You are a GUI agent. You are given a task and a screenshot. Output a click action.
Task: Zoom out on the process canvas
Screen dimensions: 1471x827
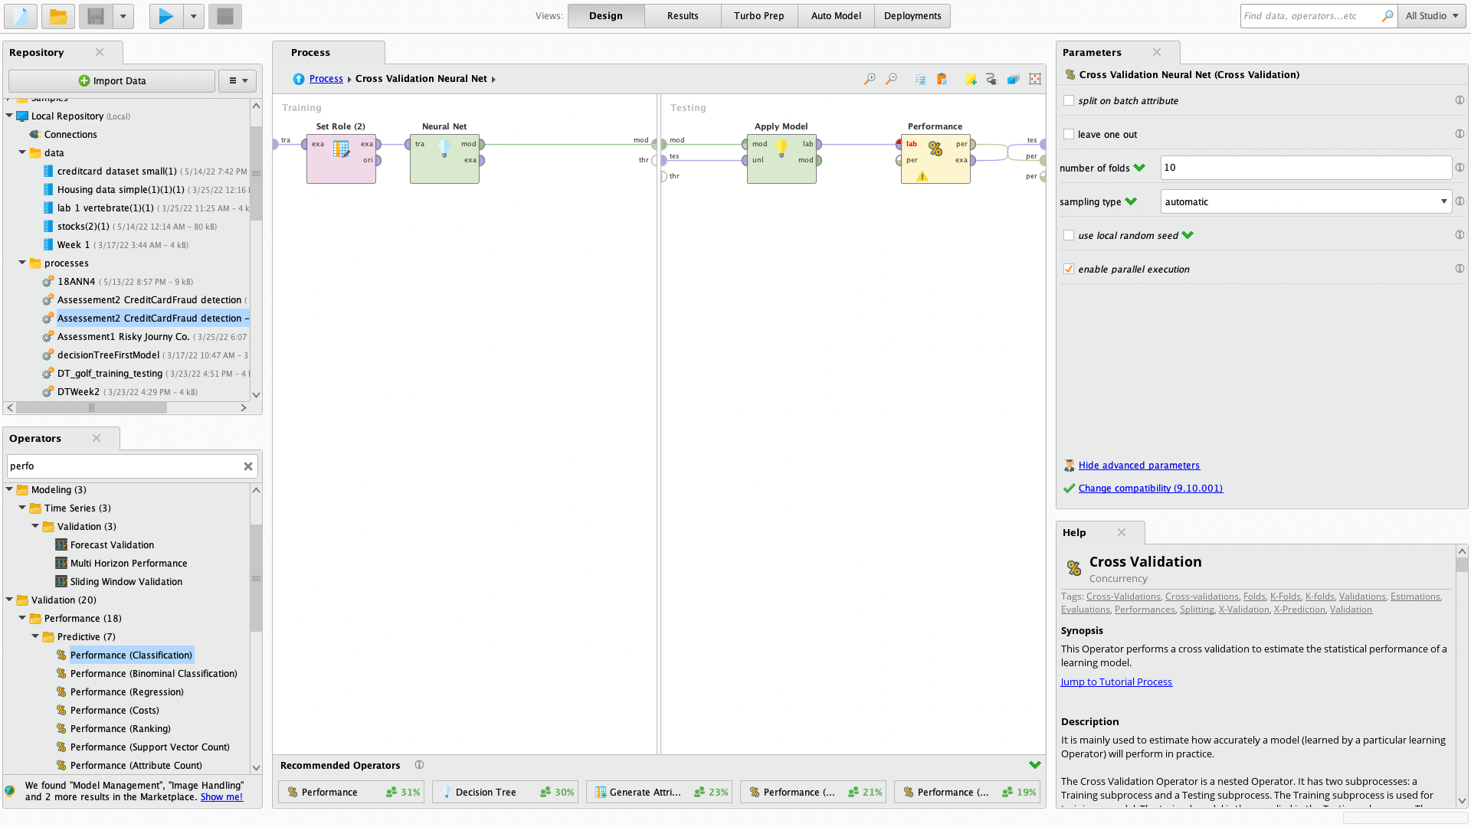(x=891, y=79)
